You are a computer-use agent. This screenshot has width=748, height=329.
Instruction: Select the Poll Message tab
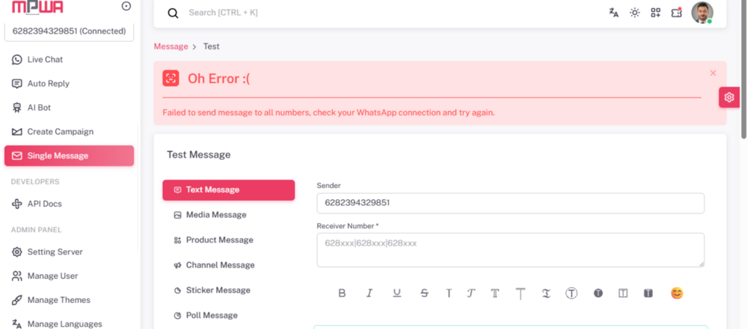[212, 316]
